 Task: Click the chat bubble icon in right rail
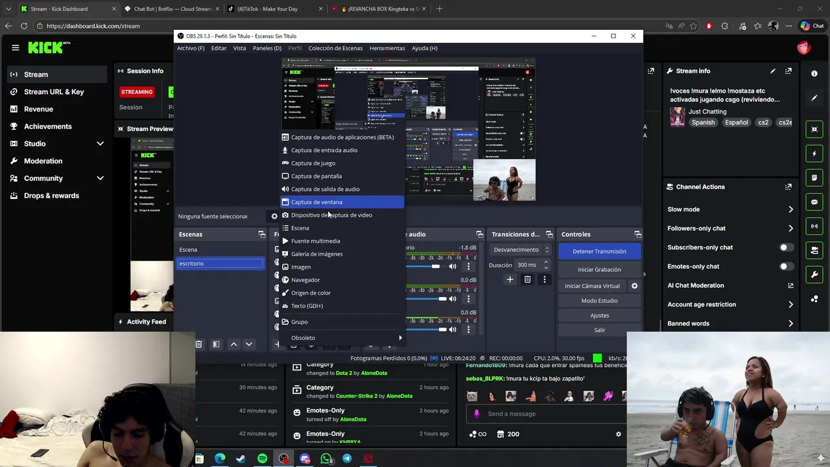click(814, 202)
